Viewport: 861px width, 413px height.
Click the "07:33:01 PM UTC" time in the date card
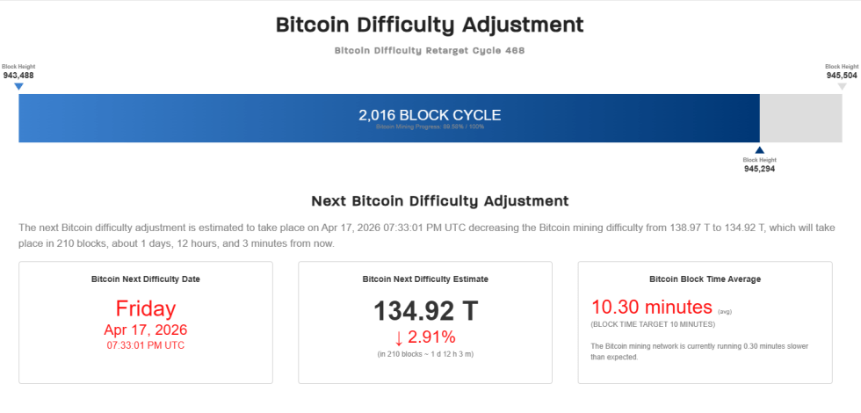(x=146, y=345)
